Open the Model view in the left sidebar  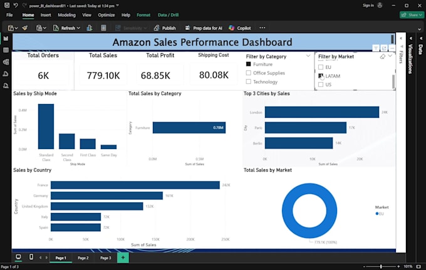6,62
